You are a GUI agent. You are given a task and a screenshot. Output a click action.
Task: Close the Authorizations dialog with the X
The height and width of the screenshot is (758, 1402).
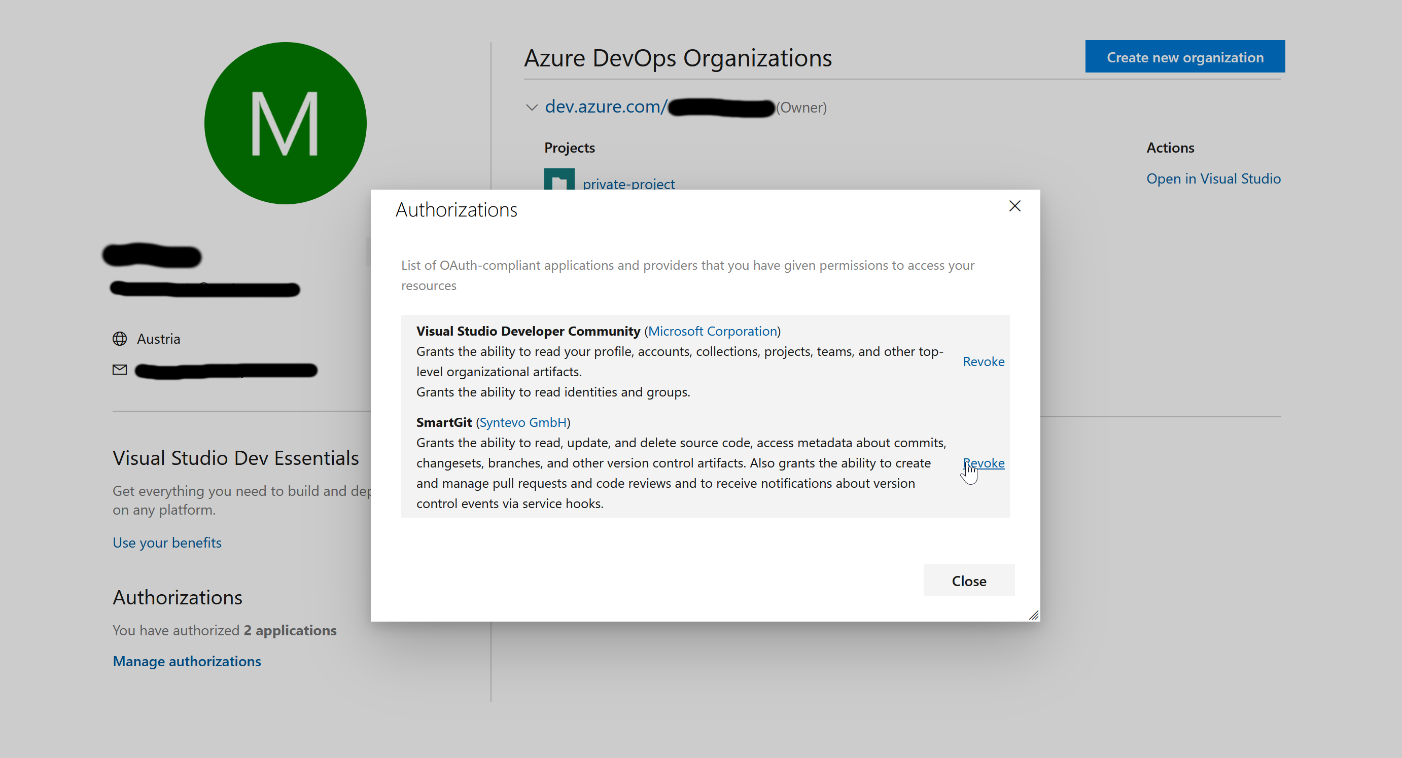1014,206
